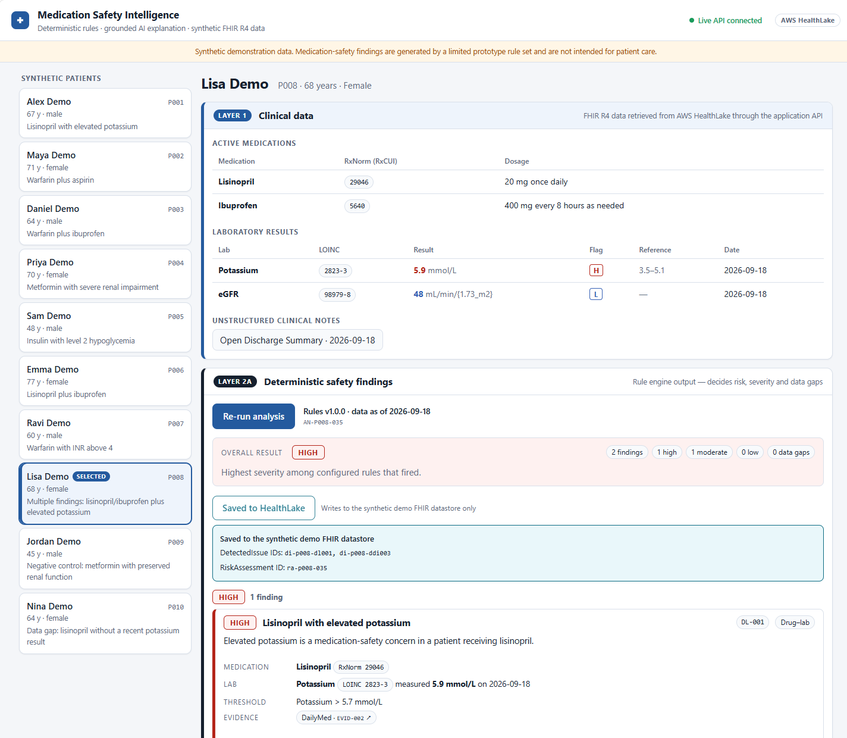Click the H high flag for Potassium
This screenshot has height=738, width=847.
click(x=596, y=270)
